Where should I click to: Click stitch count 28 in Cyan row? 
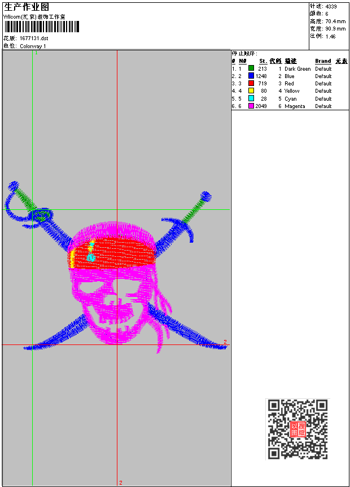[264, 99]
